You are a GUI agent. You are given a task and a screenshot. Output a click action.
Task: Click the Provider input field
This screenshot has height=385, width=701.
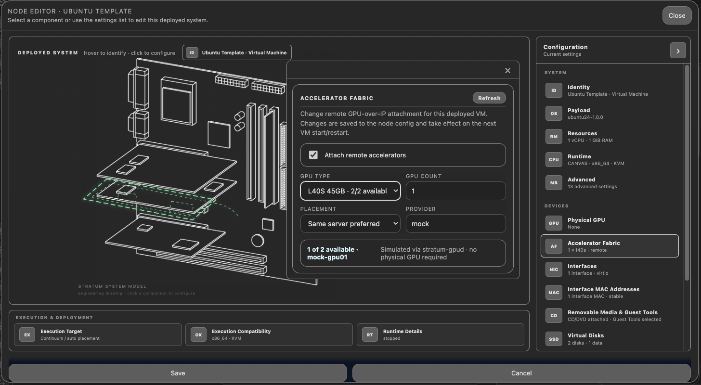click(x=456, y=223)
